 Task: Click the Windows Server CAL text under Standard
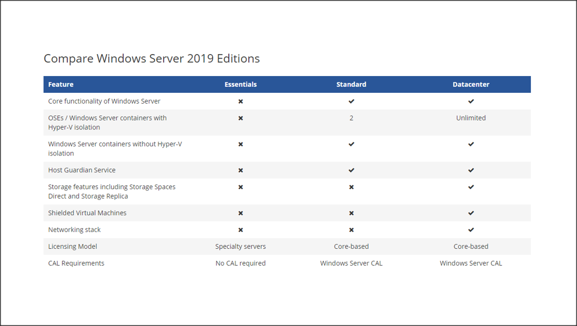[351, 263]
